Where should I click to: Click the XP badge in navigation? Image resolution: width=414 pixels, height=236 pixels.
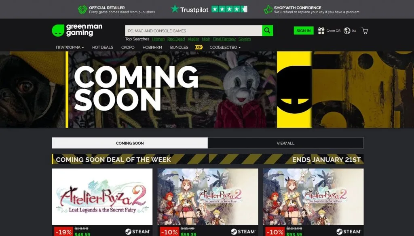[199, 47]
